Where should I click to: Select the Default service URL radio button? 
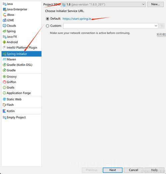(47, 19)
